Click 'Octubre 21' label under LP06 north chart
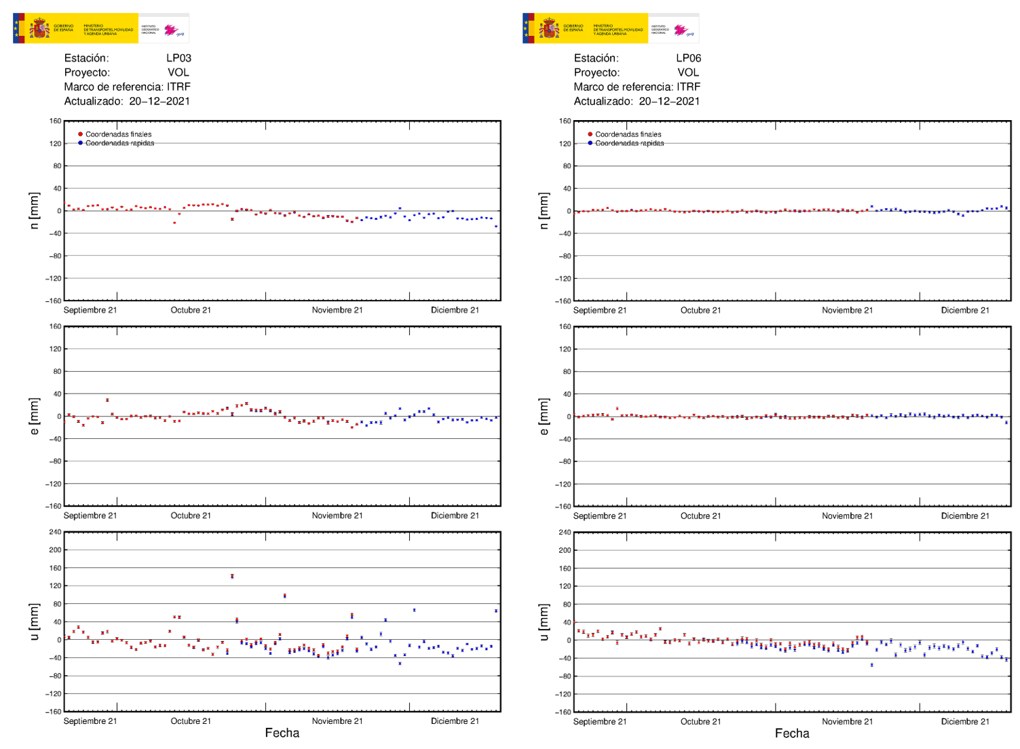 (x=700, y=310)
